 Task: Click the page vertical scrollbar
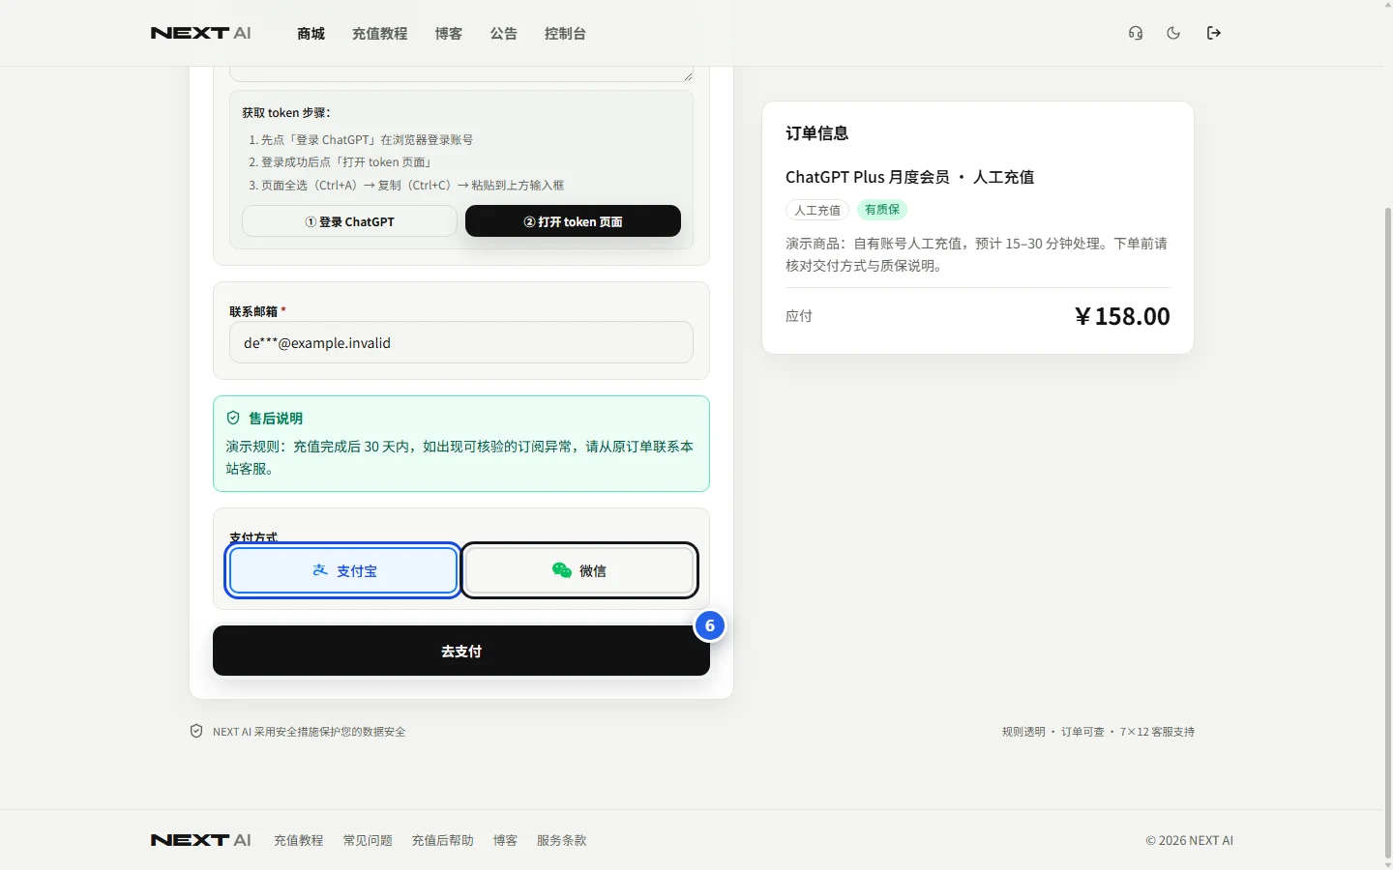point(1388,532)
